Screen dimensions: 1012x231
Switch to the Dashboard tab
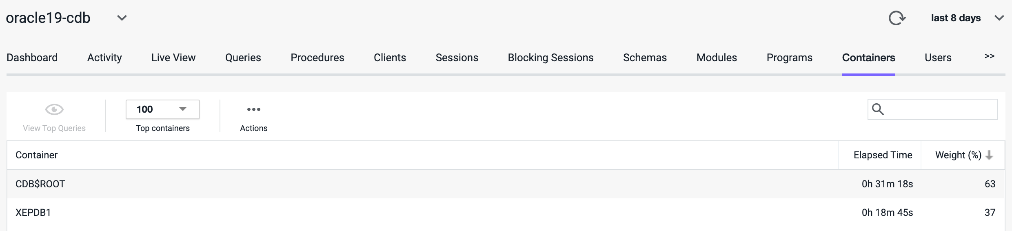32,58
